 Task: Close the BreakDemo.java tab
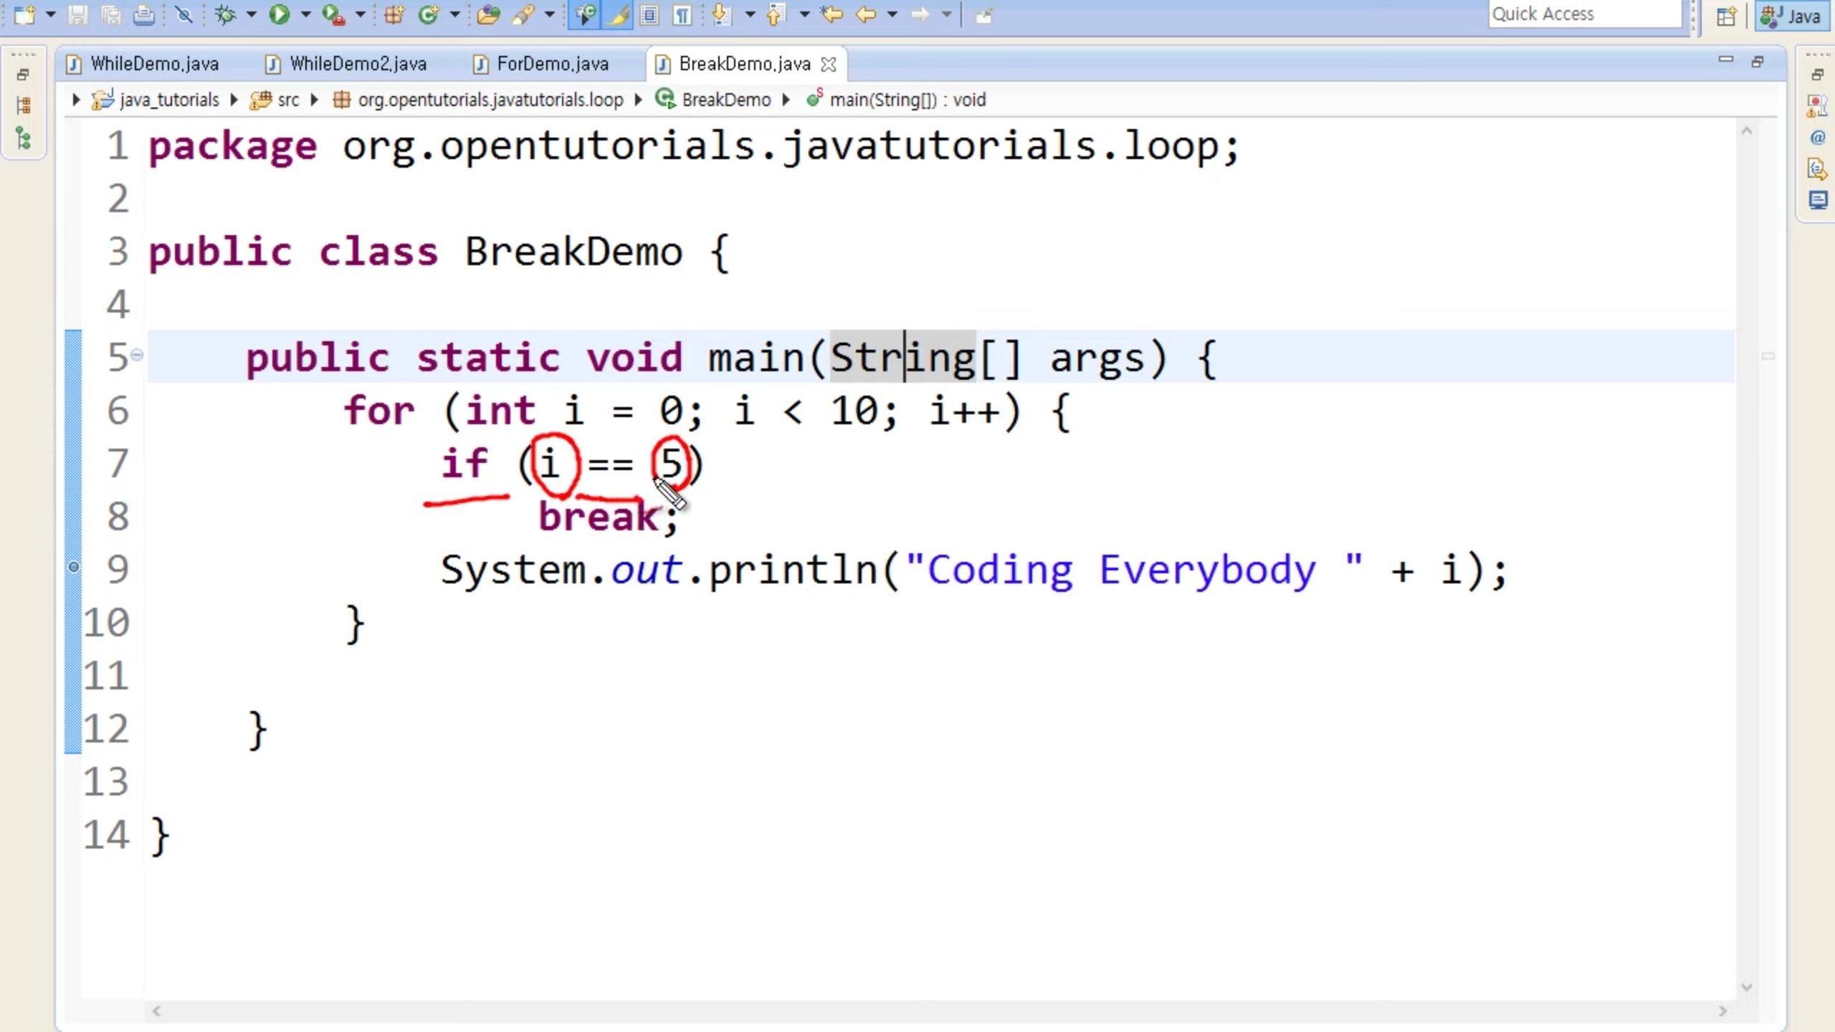tap(829, 64)
